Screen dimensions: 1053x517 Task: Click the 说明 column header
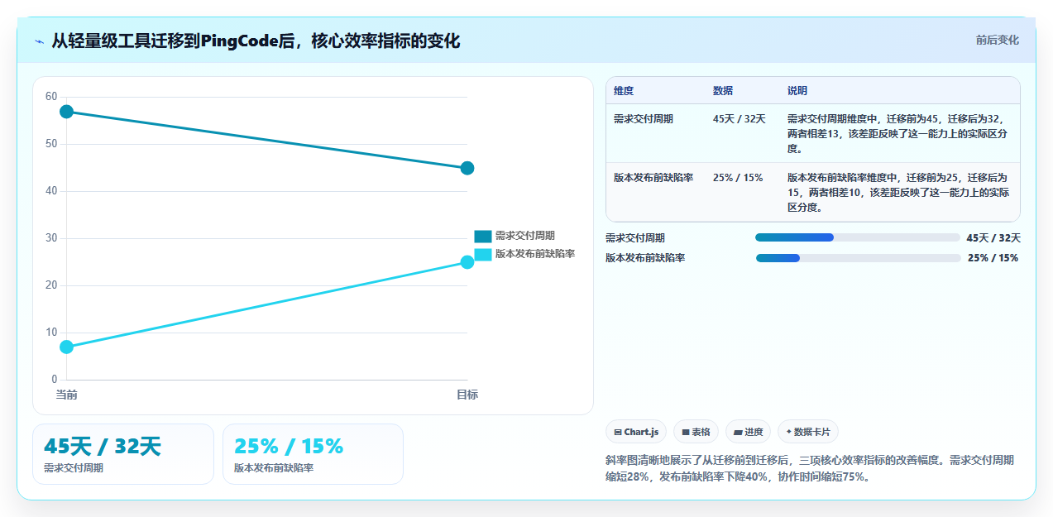pos(797,91)
